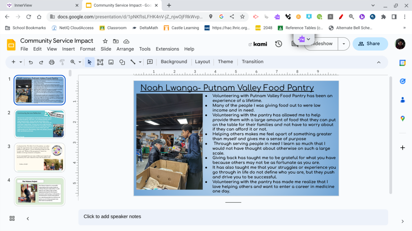Viewport: 412px width, 231px height.
Task: Select the line tool
Action: [133, 62]
